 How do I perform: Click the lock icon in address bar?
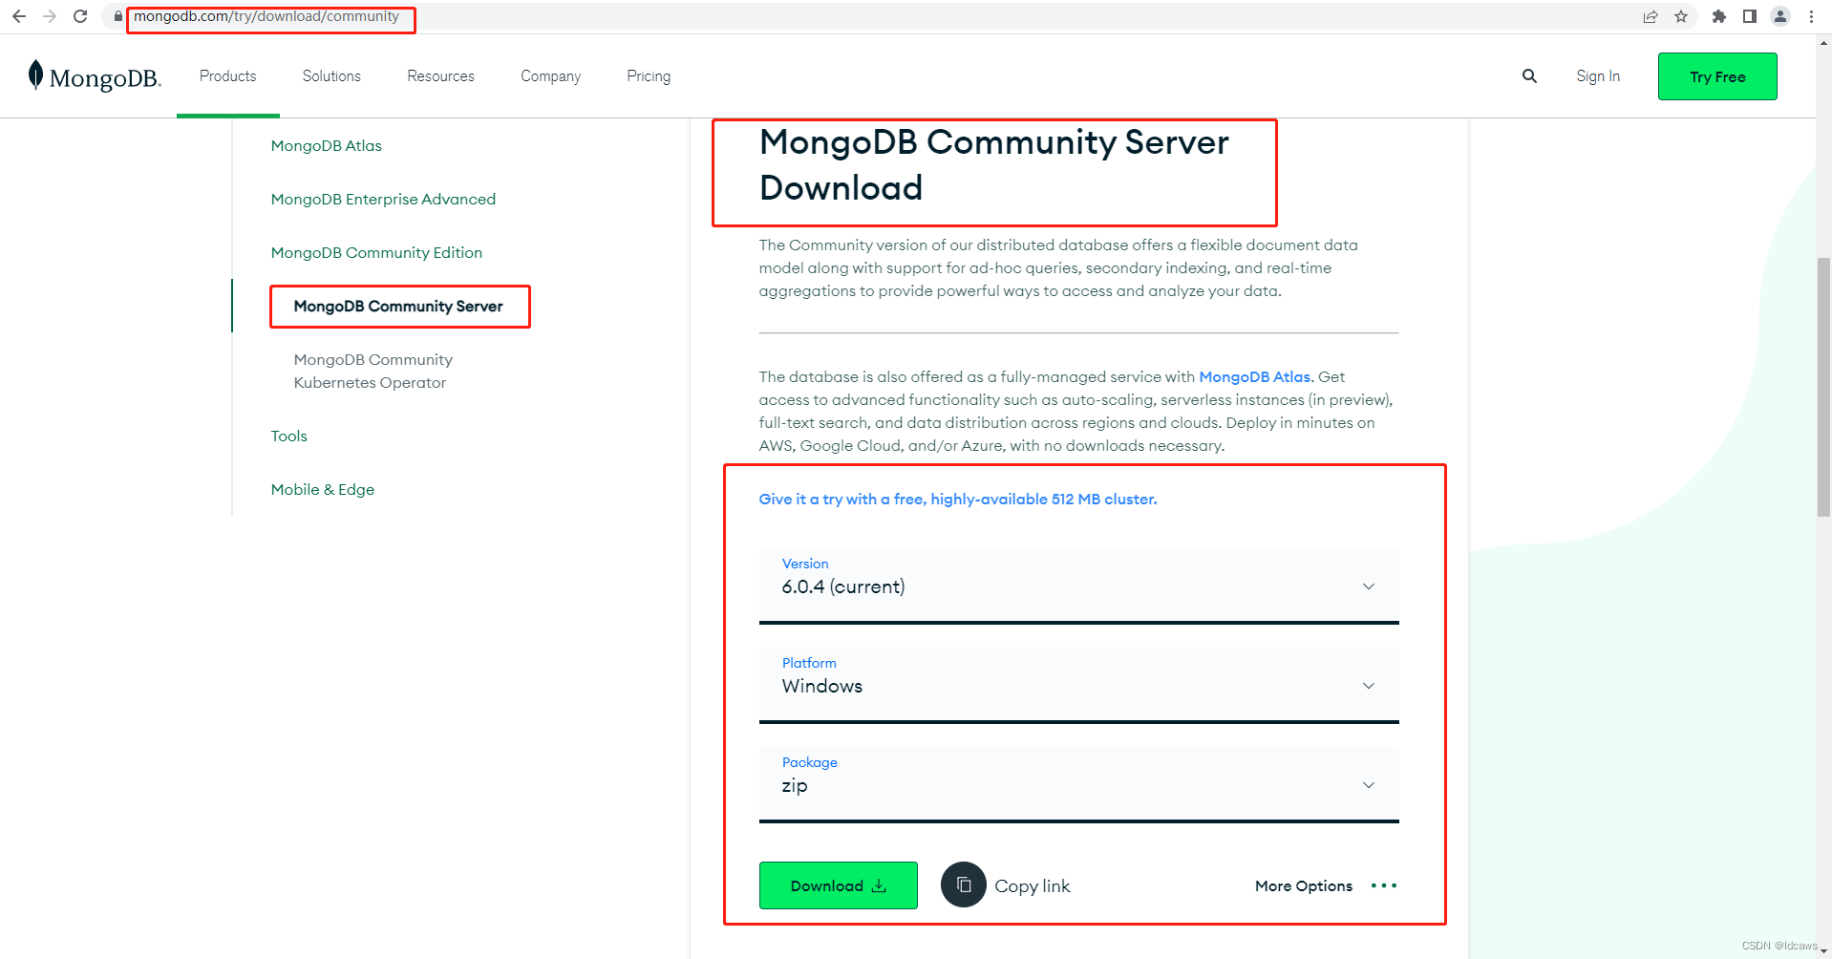click(118, 16)
